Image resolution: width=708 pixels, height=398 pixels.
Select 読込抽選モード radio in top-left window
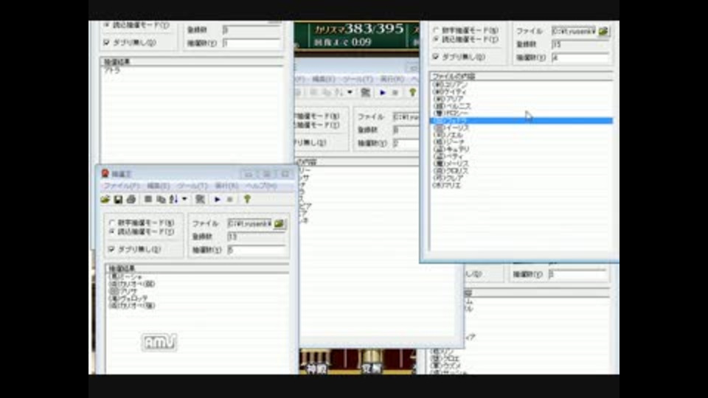(x=106, y=25)
